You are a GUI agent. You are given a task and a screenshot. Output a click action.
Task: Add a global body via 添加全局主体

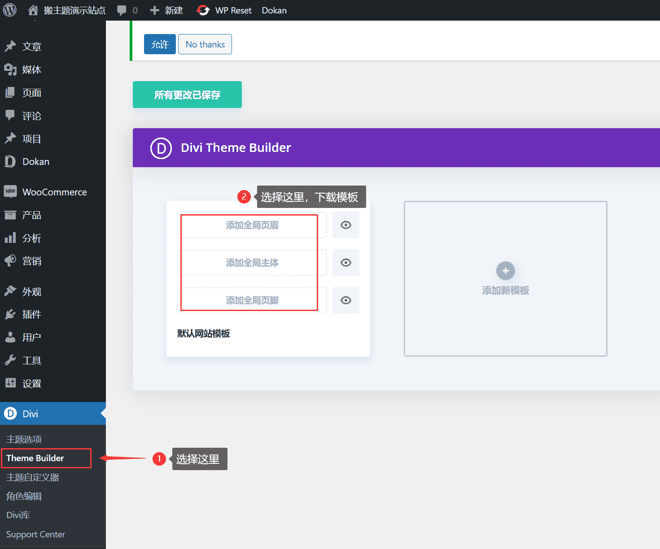(x=252, y=263)
